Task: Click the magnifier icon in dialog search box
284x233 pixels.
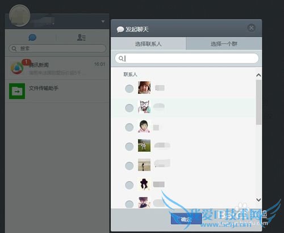Action: pos(120,59)
